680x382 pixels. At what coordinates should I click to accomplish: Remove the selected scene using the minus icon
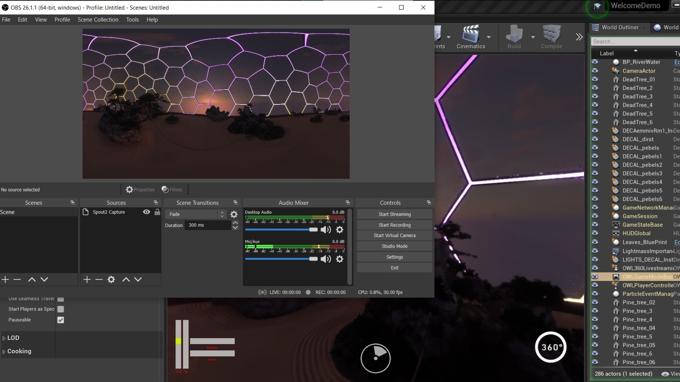pos(17,279)
